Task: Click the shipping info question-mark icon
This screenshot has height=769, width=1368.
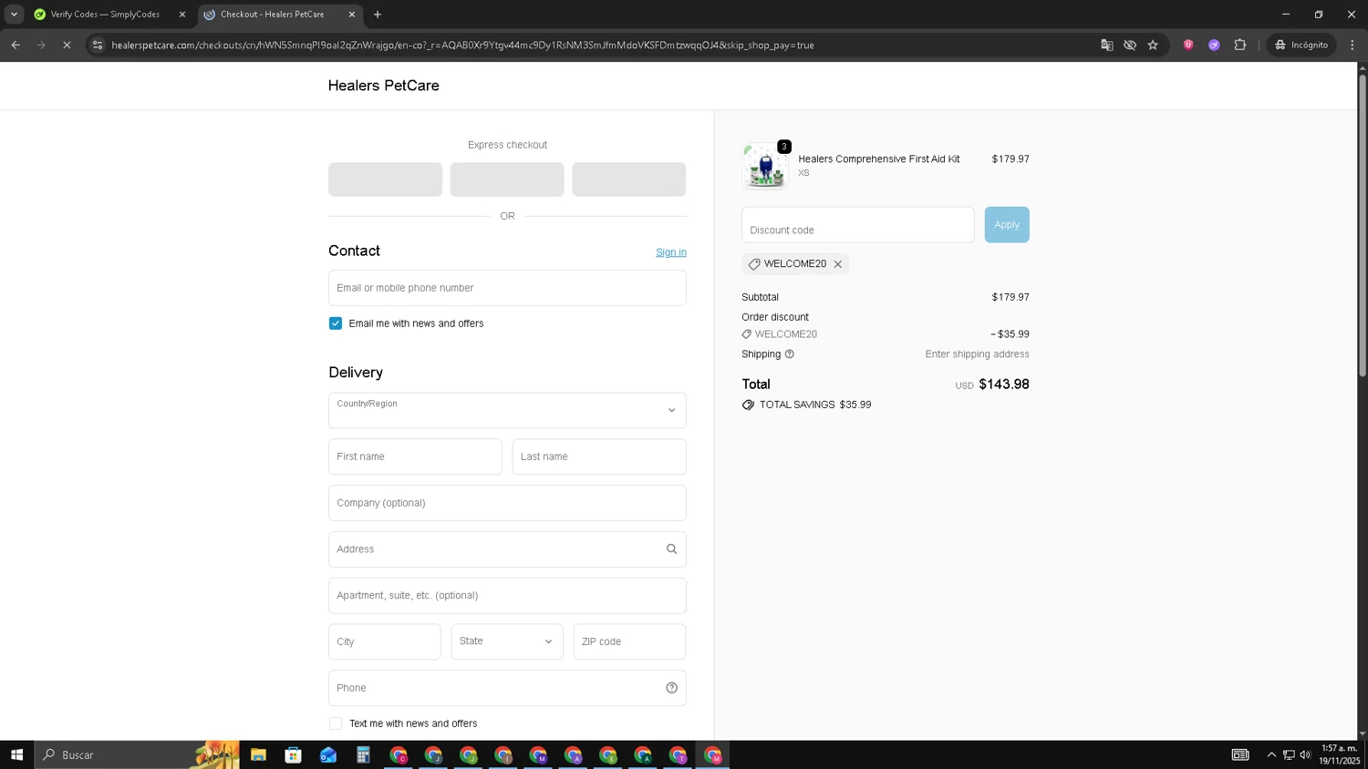Action: (x=790, y=354)
